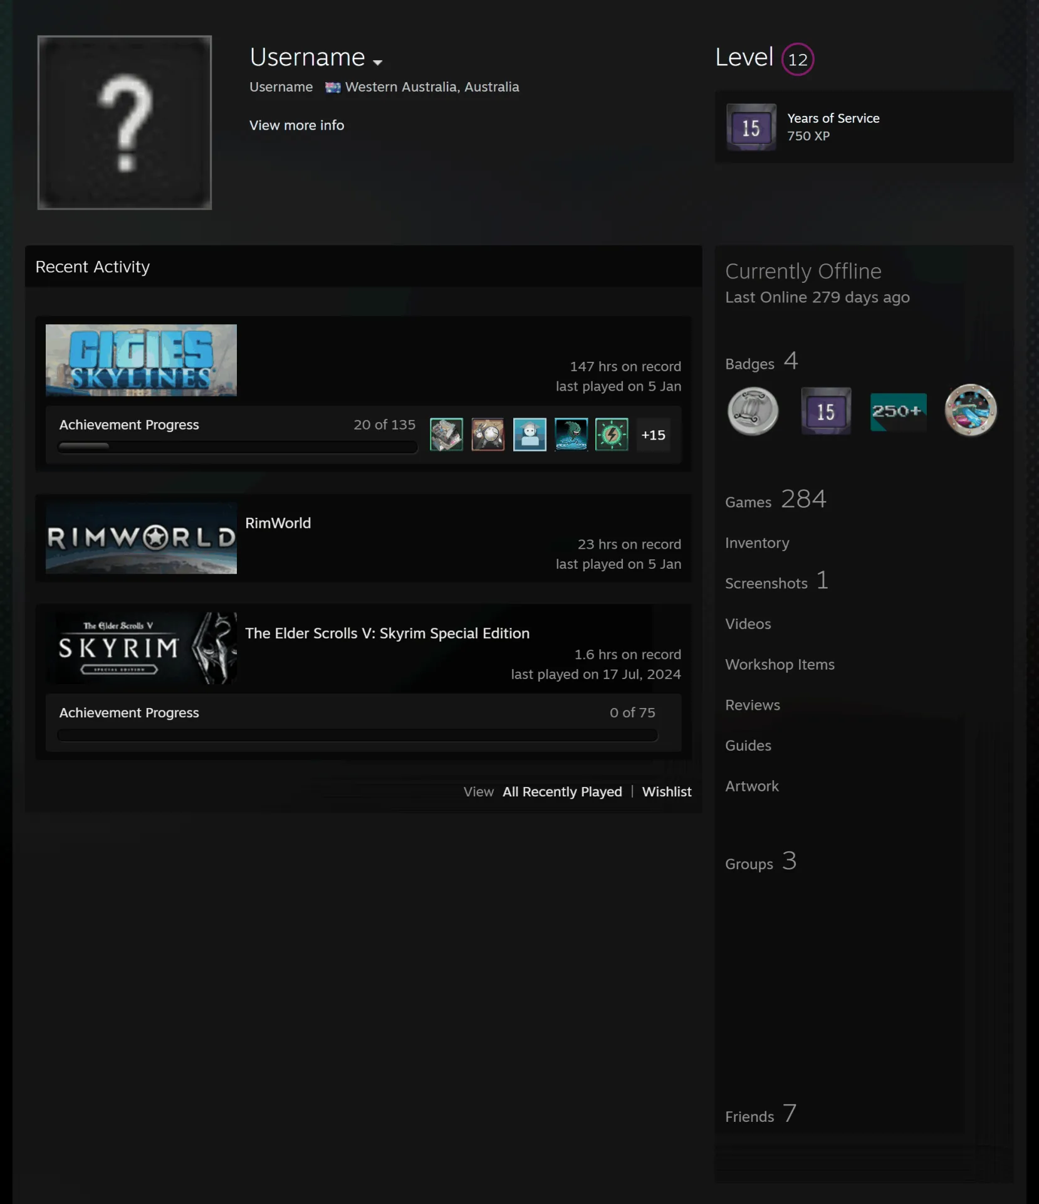1039x1204 pixels.
Task: Open the Artwork link
Action: [752, 786]
